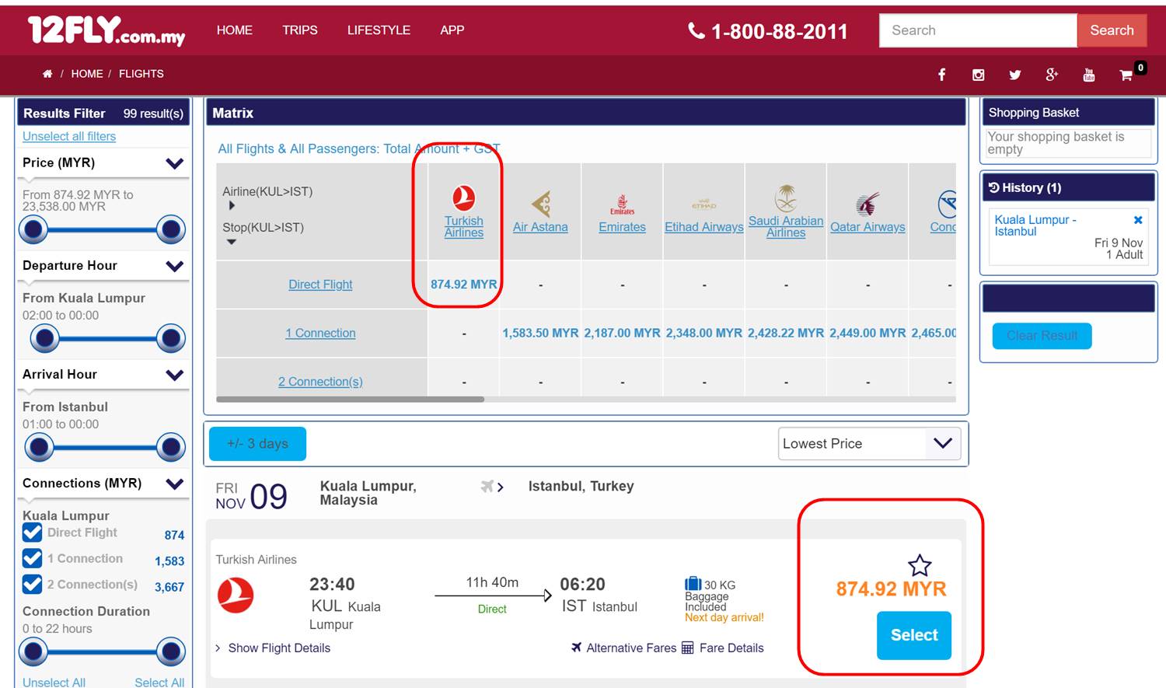This screenshot has height=688, width=1166.
Task: Click 874.92 MYR matrix price
Action: click(464, 285)
